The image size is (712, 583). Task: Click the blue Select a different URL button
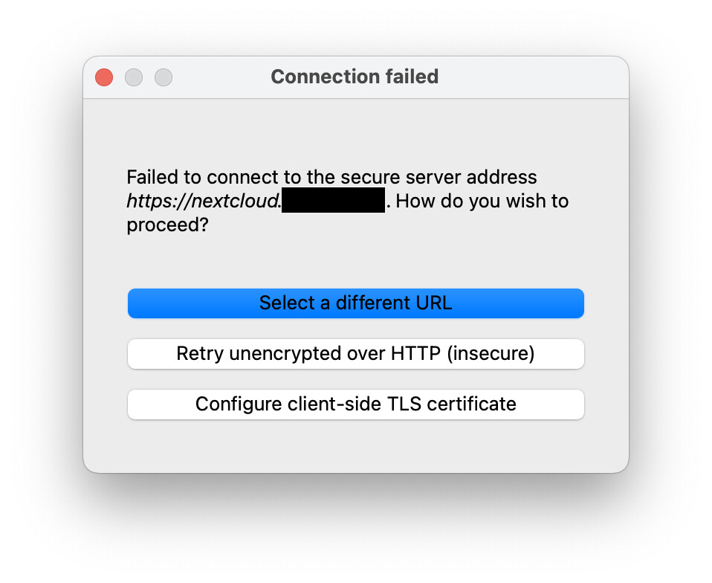click(355, 303)
